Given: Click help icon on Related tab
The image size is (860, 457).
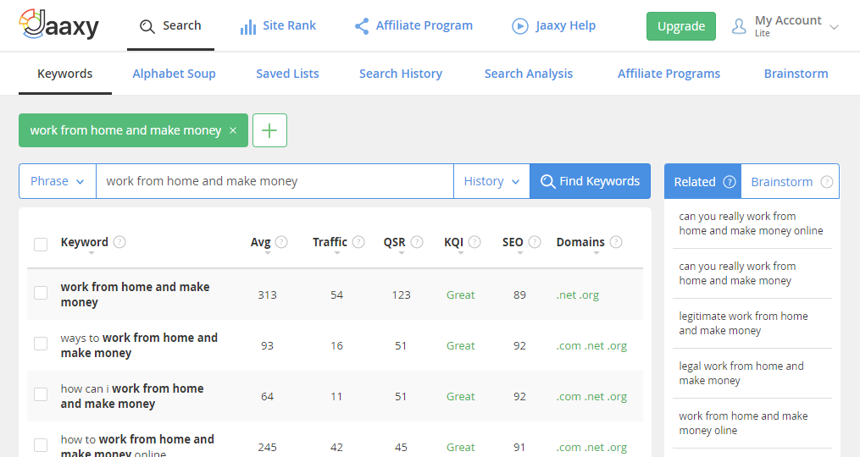Looking at the screenshot, I should (730, 182).
